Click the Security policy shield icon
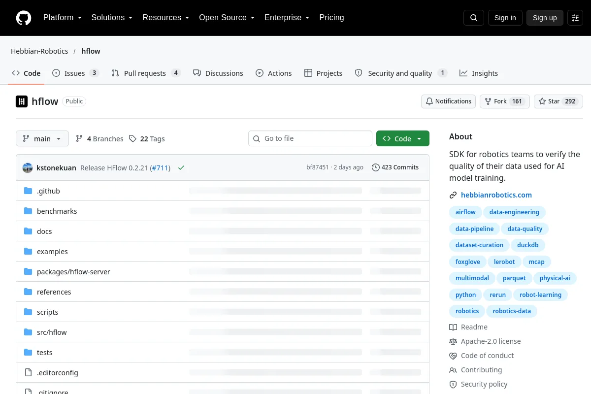 point(453,384)
